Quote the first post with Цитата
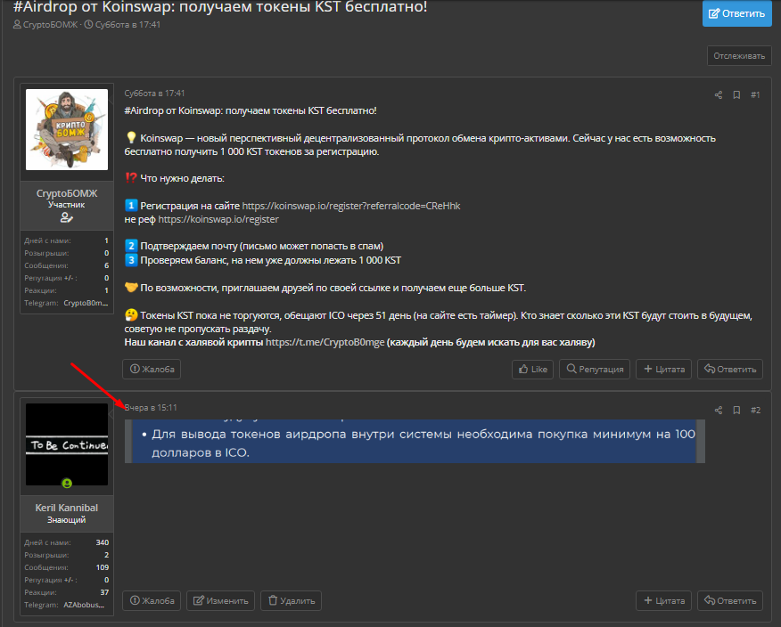 (663, 370)
